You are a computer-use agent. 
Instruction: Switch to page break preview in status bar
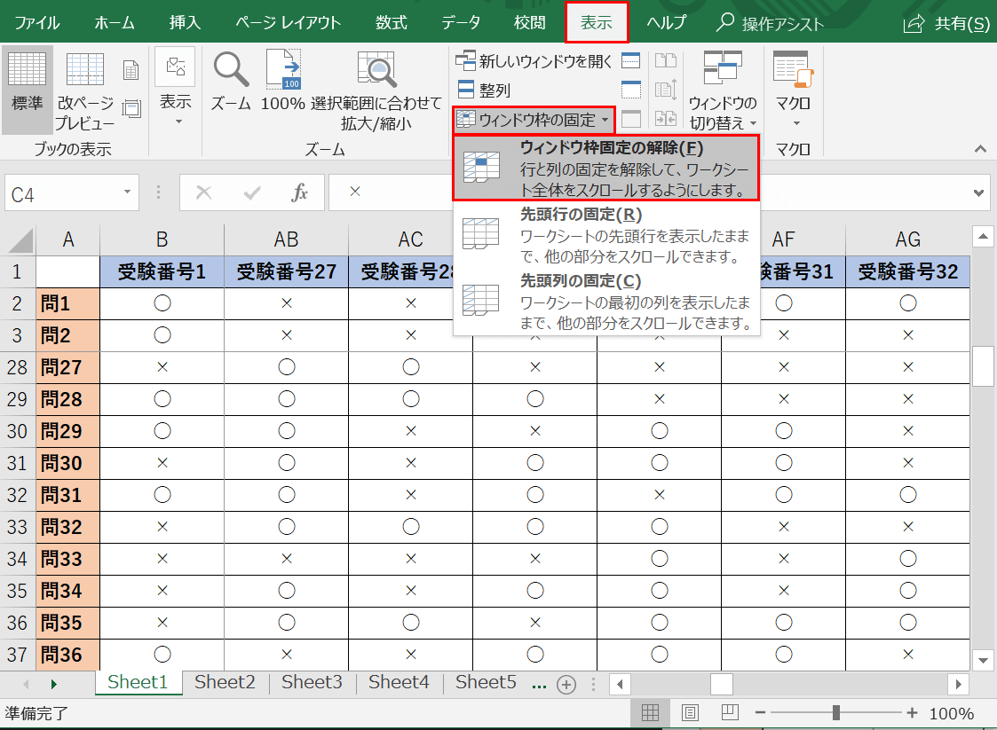coord(730,713)
